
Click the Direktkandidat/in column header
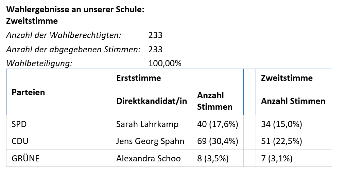[151, 101]
